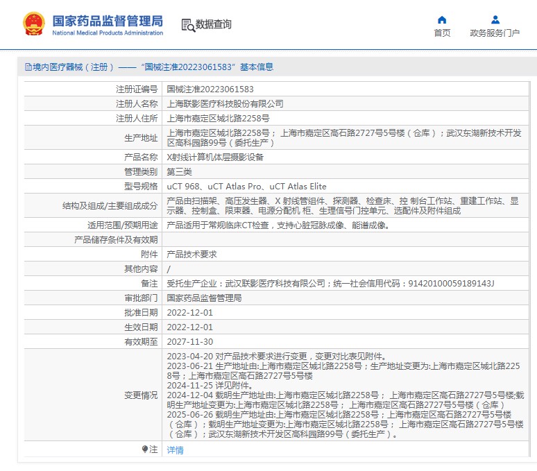537x471 pixels.
Task: Click the 管理类别 row label
Action: pyautogui.click(x=141, y=172)
